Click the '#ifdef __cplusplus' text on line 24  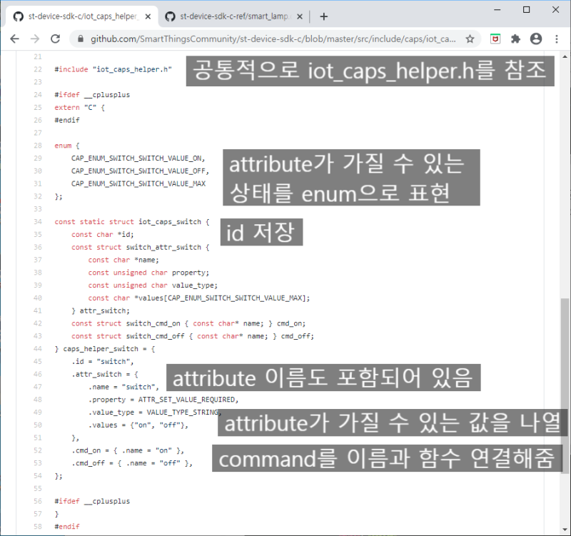coord(92,95)
